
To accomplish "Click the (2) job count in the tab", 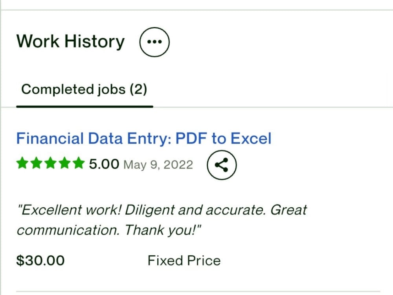I will coord(138,90).
